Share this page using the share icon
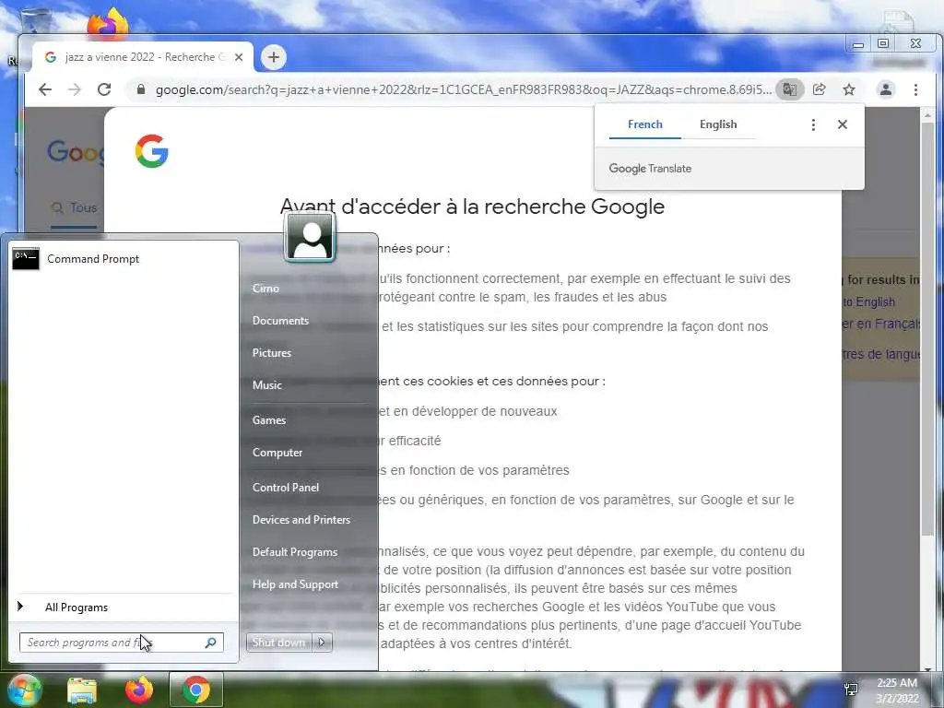 [x=819, y=89]
